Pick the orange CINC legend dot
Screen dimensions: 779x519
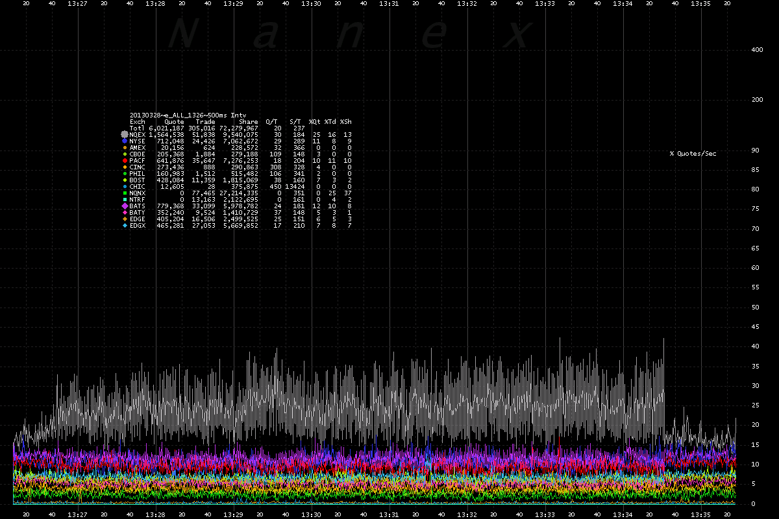[124, 167]
